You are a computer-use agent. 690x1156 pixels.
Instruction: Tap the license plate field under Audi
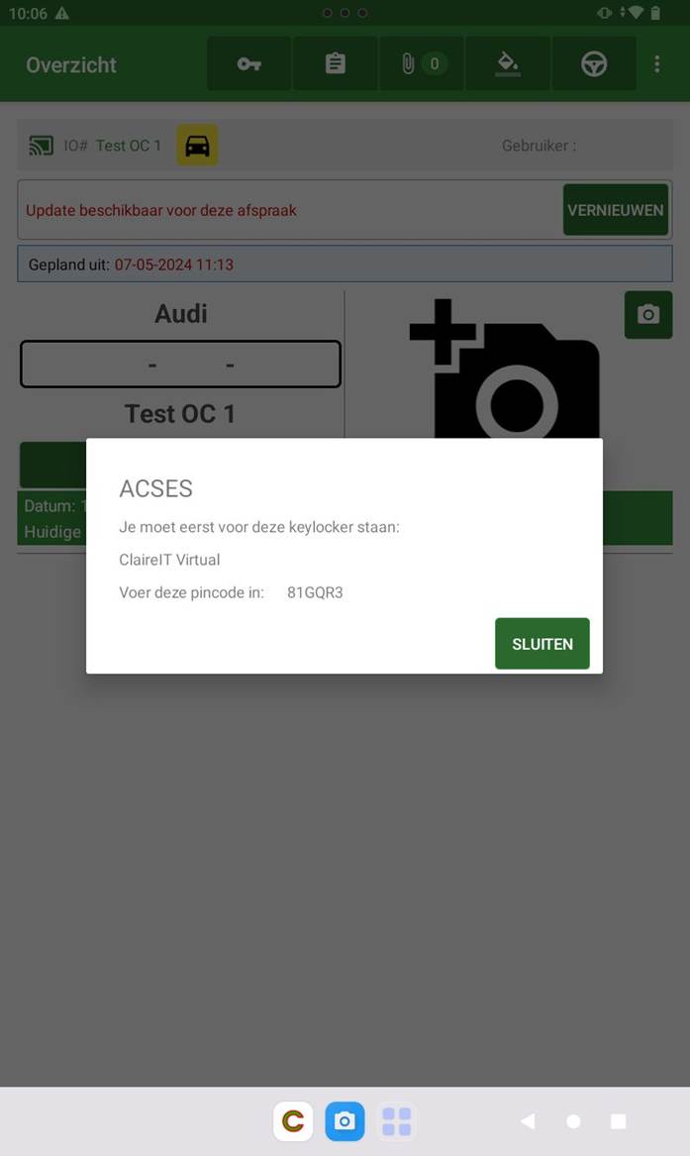180,365
